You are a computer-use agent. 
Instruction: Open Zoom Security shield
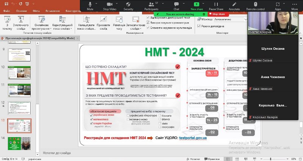tap(128, 6)
